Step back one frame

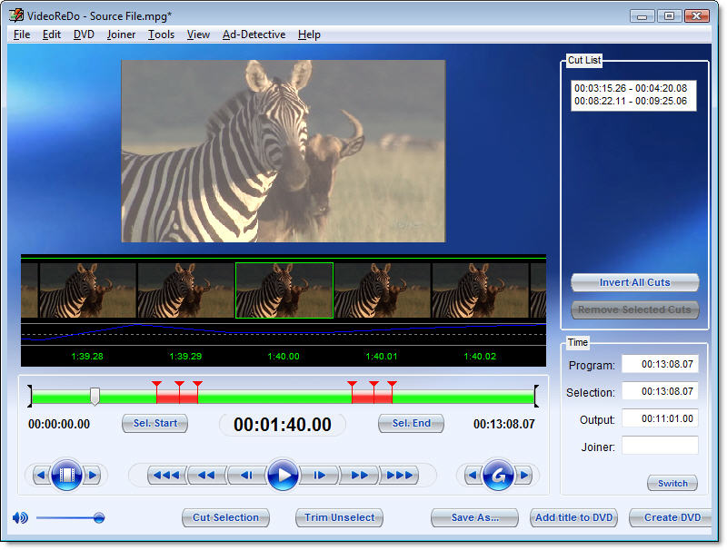click(244, 475)
